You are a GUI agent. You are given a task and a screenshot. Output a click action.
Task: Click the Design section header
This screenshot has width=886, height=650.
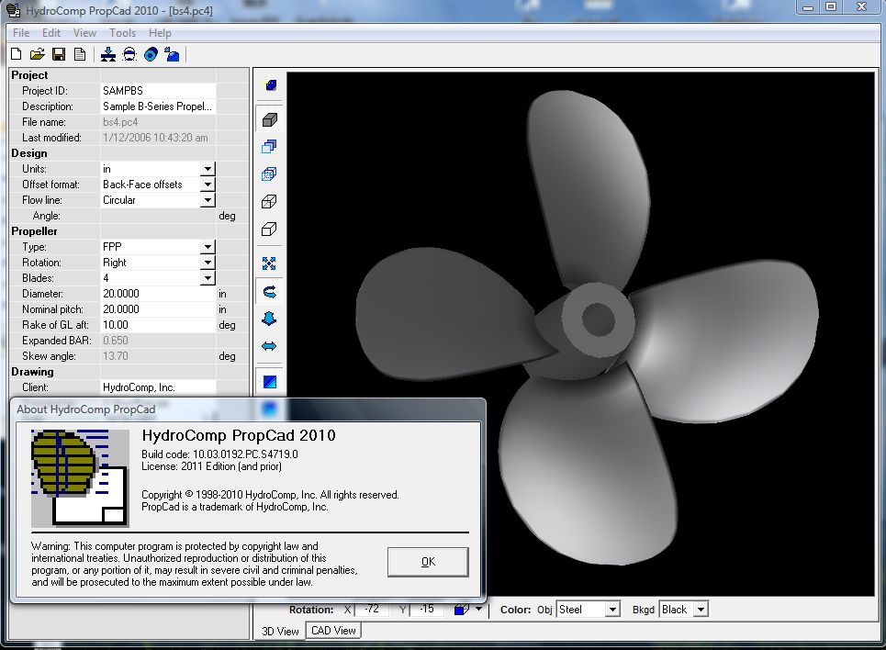click(29, 153)
